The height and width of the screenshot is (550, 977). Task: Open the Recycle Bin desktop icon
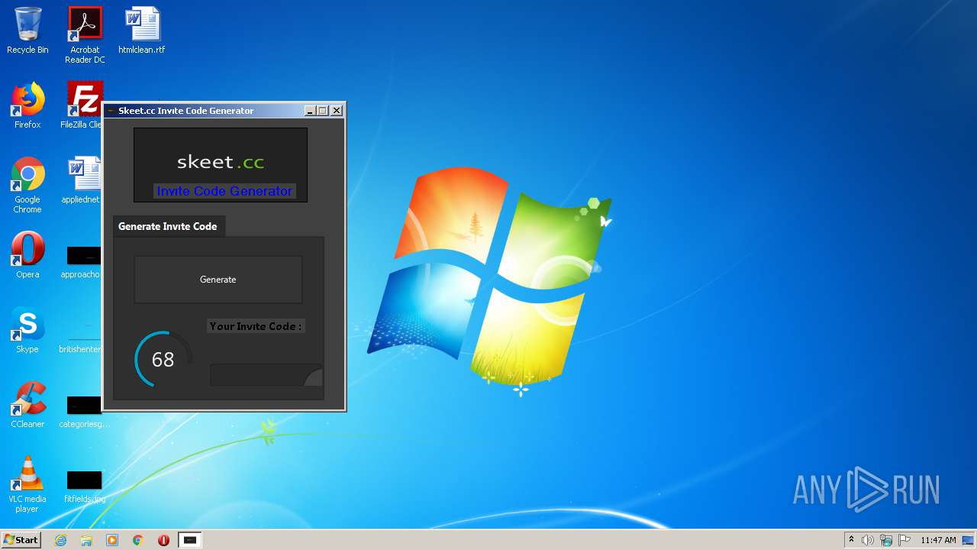click(27, 31)
